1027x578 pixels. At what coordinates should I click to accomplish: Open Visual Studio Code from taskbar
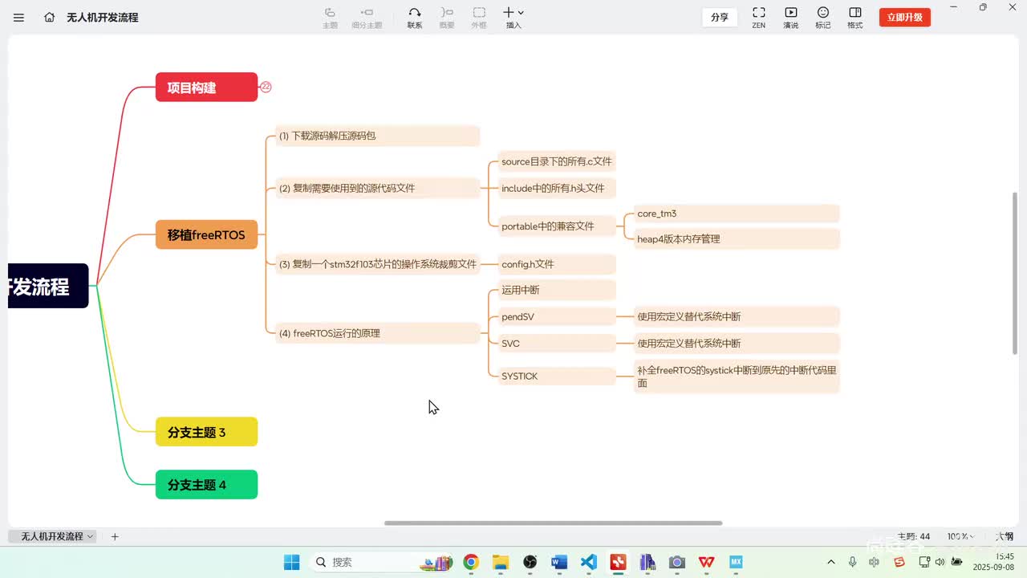coord(589,562)
